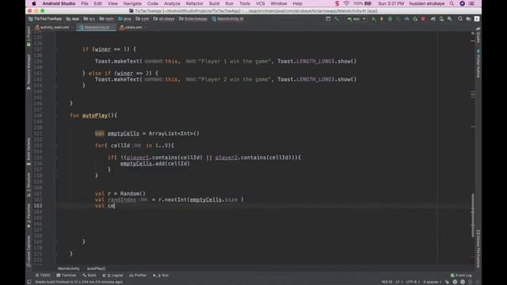Click the green Debug bug icon
This screenshot has width=507, height=285.
pos(390,19)
